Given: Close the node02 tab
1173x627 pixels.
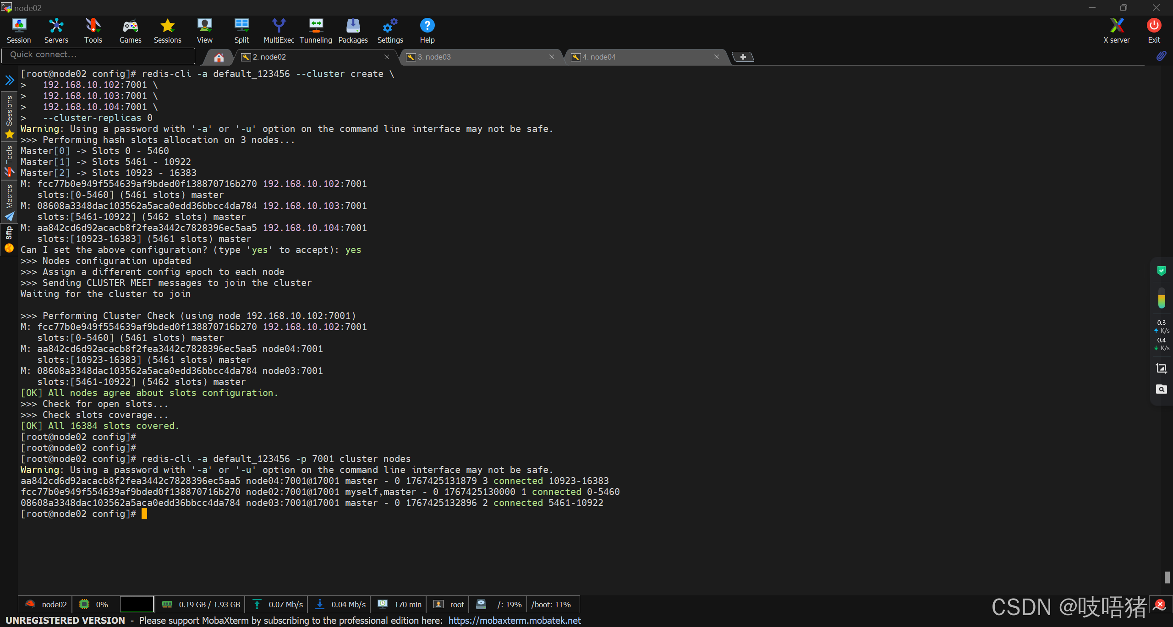Looking at the screenshot, I should [386, 57].
